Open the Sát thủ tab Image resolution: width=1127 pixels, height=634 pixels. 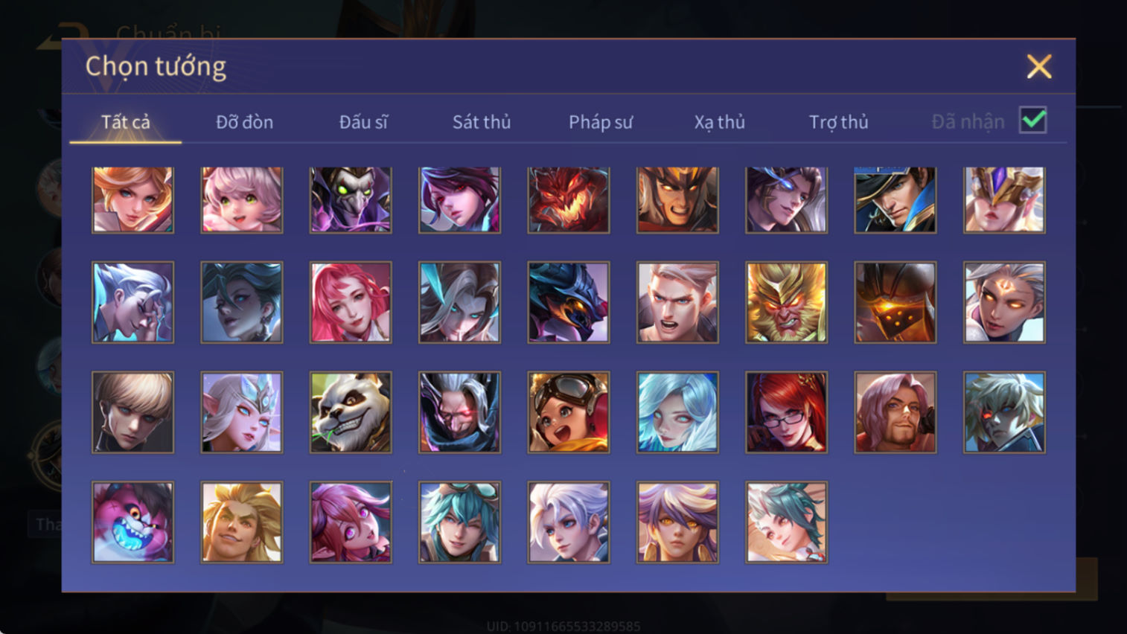tap(482, 122)
